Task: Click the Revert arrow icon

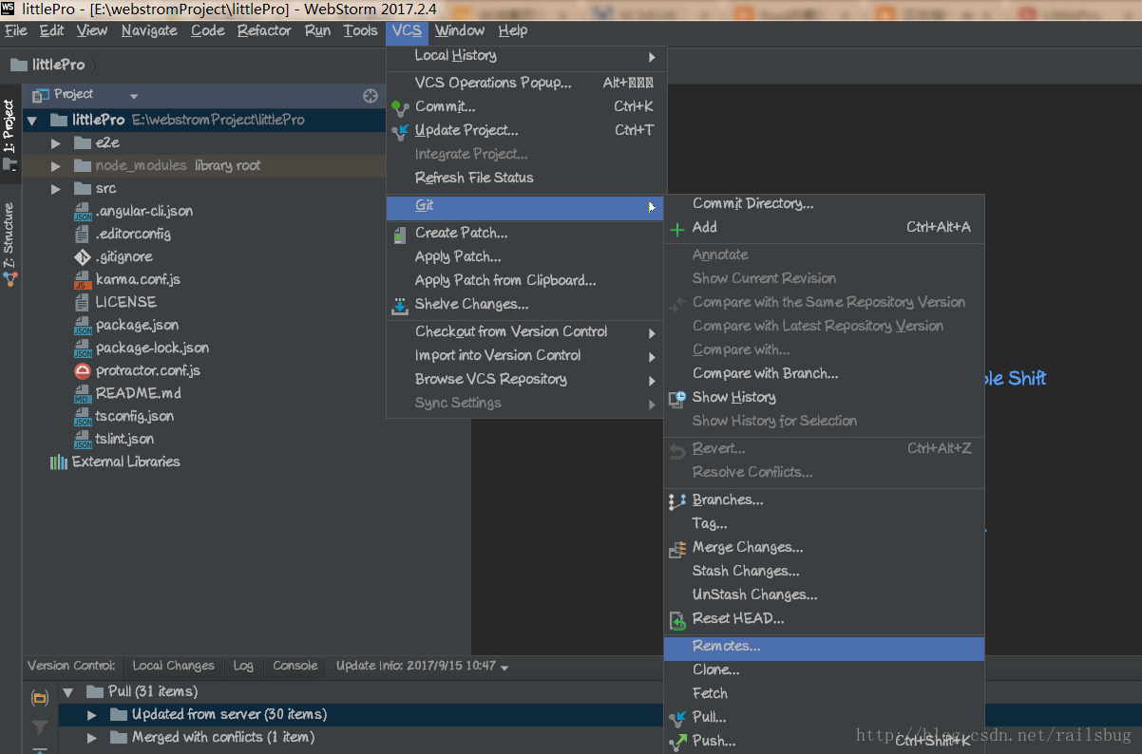Action: click(x=676, y=450)
